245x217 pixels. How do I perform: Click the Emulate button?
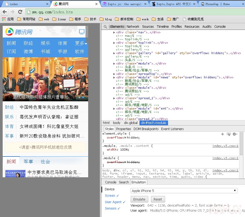tap(139, 199)
